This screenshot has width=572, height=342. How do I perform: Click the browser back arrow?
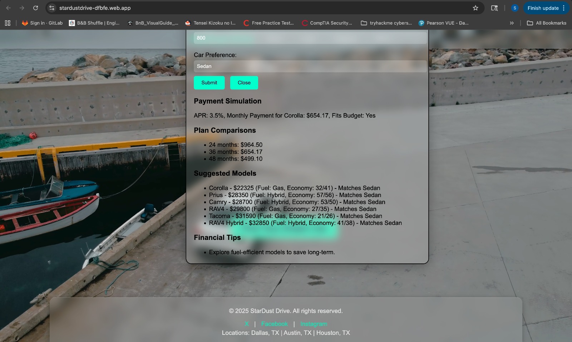tap(9, 8)
